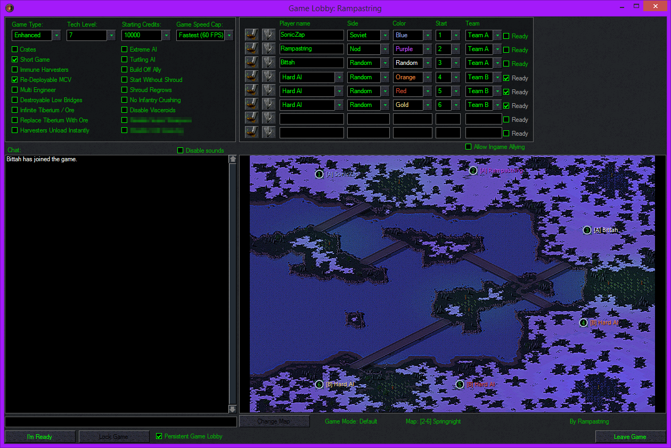This screenshot has height=448, width=671.
Task: Select start position 4 marker on the map
Action: 583,322
